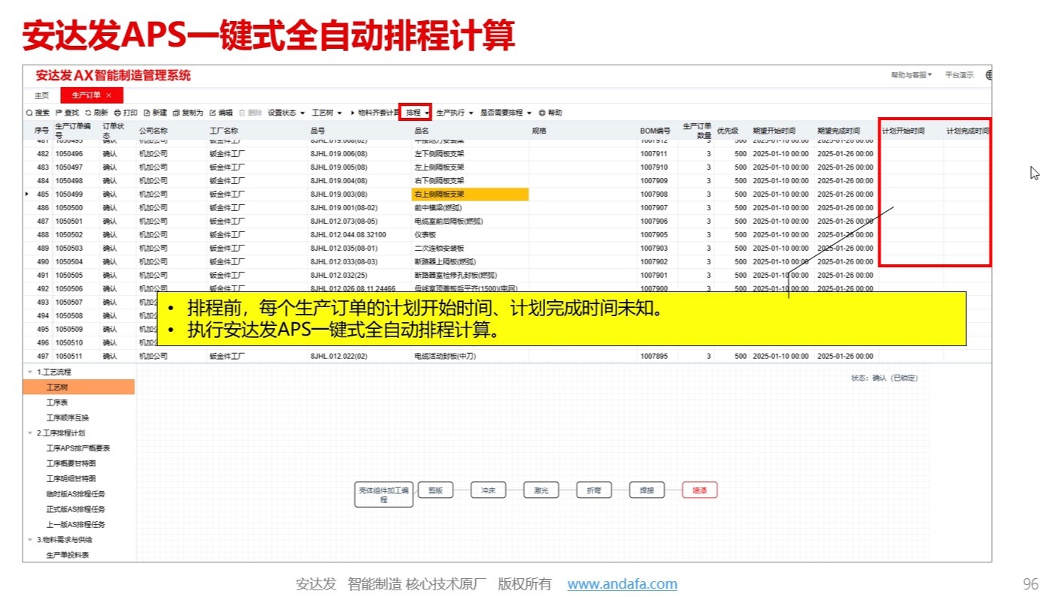Close the 生产订单 tab with its X
The image size is (1064, 597).
point(109,95)
